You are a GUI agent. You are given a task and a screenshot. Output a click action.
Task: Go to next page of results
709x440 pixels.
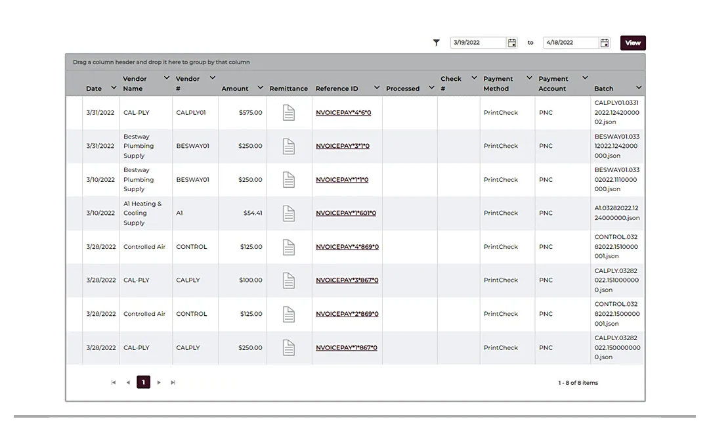tap(159, 383)
